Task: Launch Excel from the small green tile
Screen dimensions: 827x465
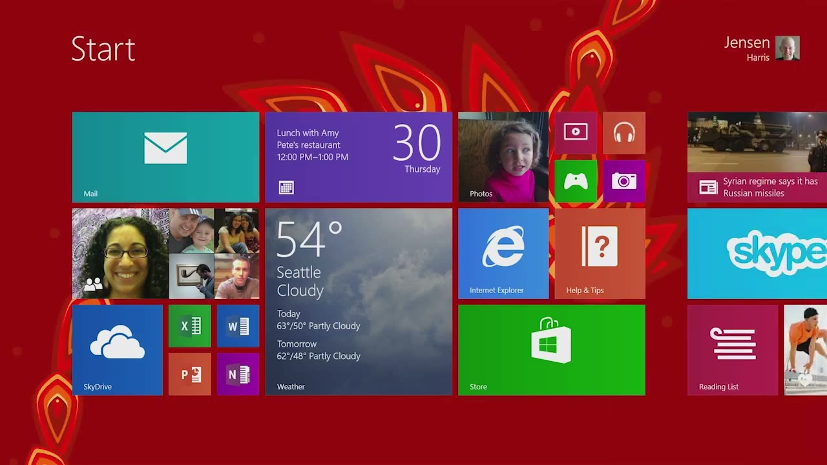Action: click(190, 326)
